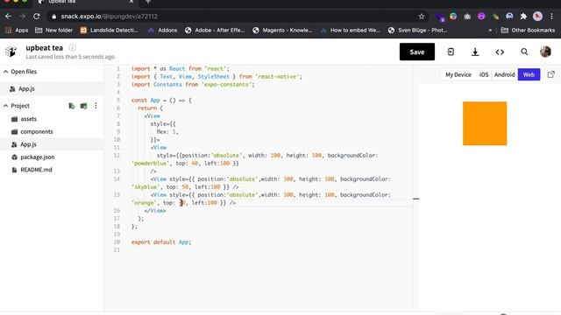
Task: Open the New folder bookmark
Action: tap(53, 31)
